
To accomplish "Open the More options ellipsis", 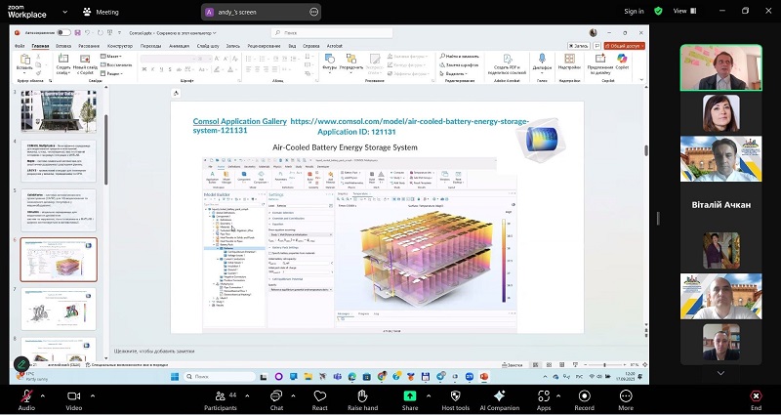I will [x=626, y=396].
